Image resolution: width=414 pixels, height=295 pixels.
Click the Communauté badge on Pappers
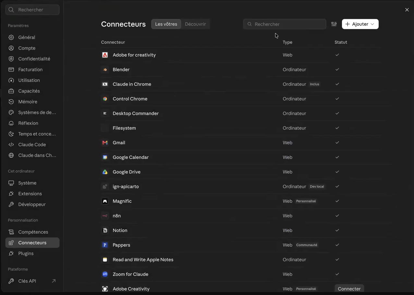307,245
